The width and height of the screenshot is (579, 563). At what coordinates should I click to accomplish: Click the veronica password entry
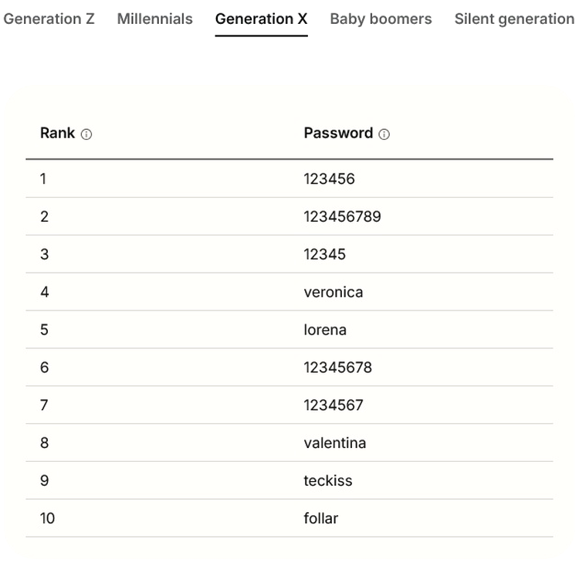[333, 292]
